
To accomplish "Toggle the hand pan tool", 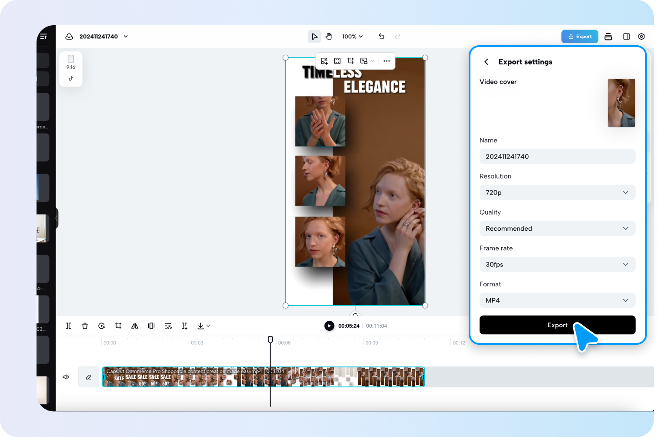I will tap(329, 37).
